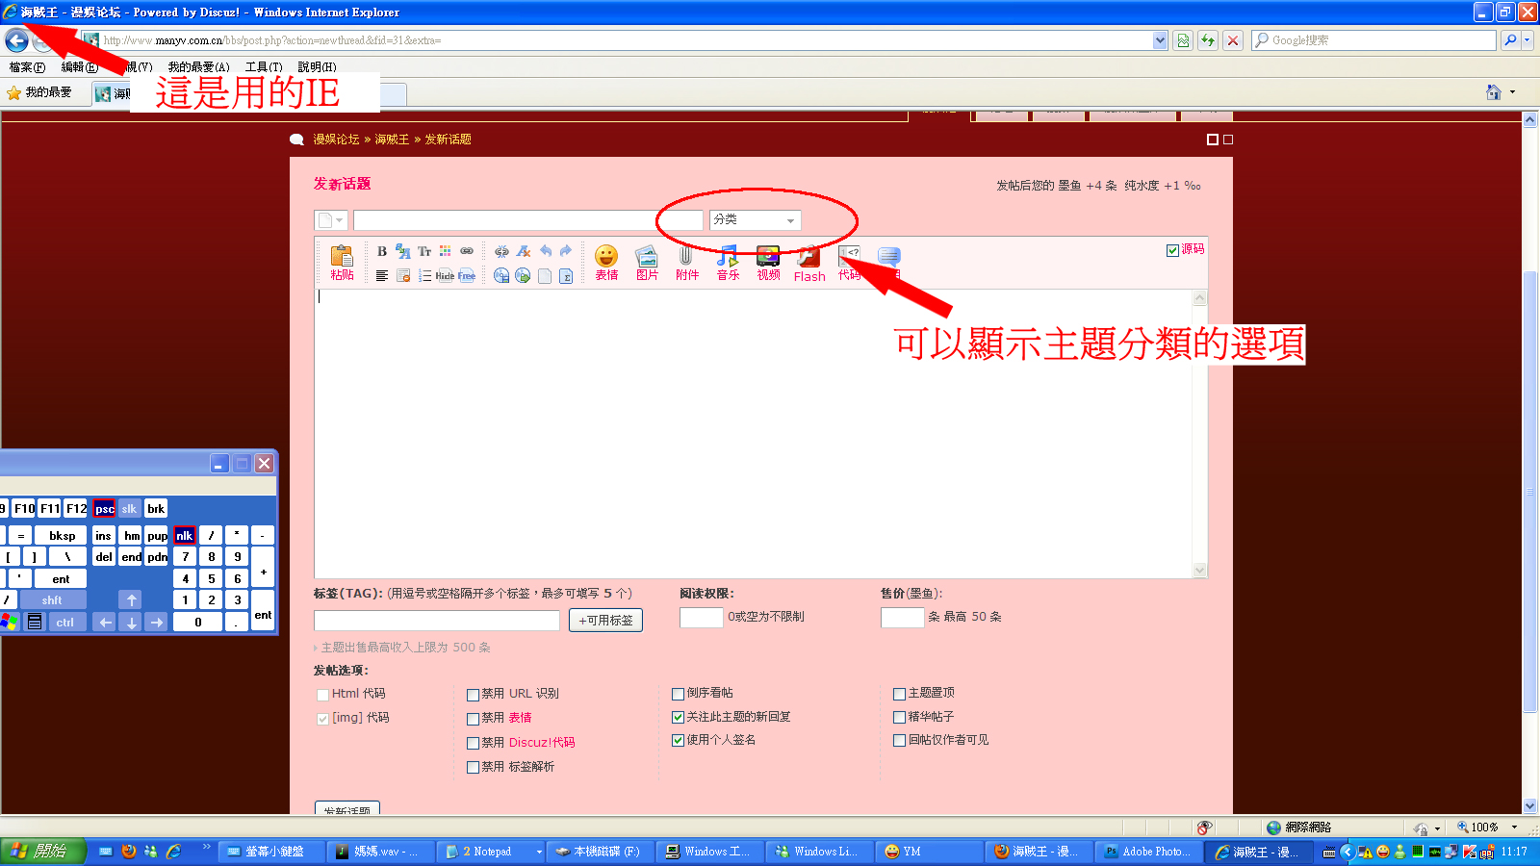Viewport: 1540px width, 866px height.
Task: Insert a bulleted list in the editor
Action: (424, 276)
